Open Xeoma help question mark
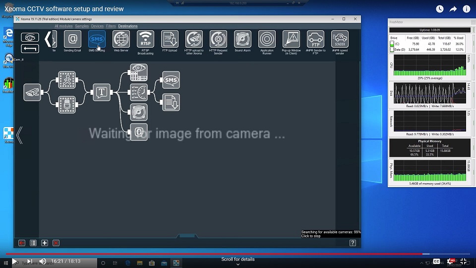Image resolution: width=476 pixels, height=268 pixels. click(353, 243)
